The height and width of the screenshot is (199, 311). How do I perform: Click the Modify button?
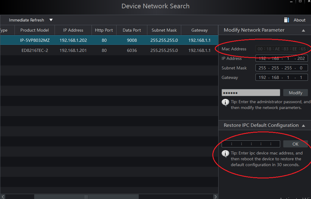pos(295,93)
